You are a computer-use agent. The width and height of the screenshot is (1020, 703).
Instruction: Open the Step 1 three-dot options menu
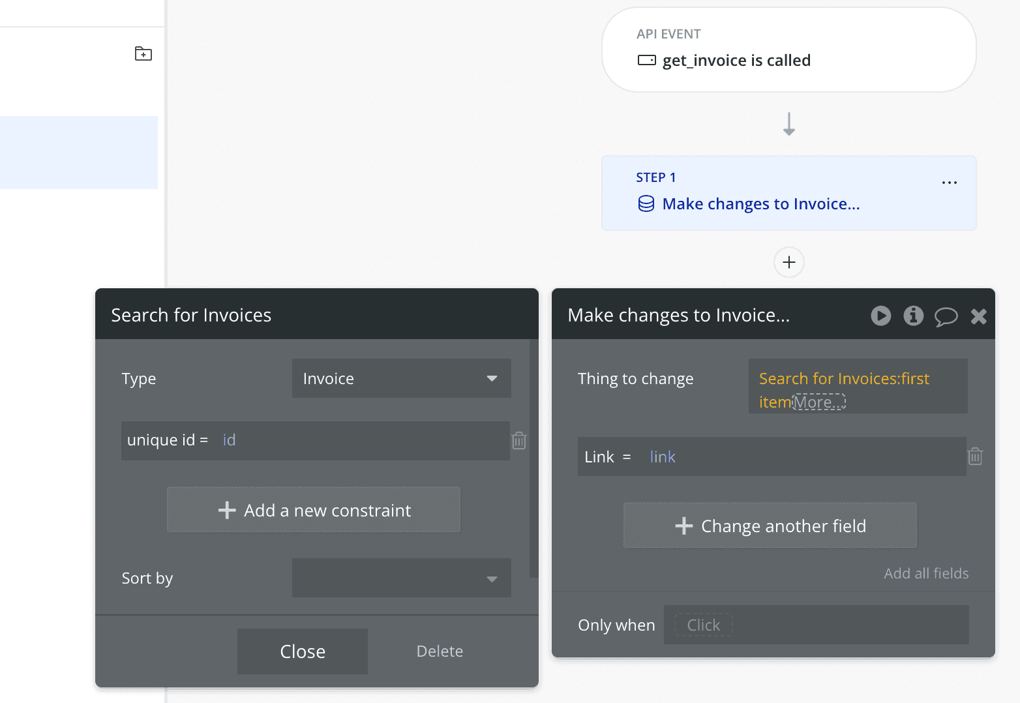point(949,183)
